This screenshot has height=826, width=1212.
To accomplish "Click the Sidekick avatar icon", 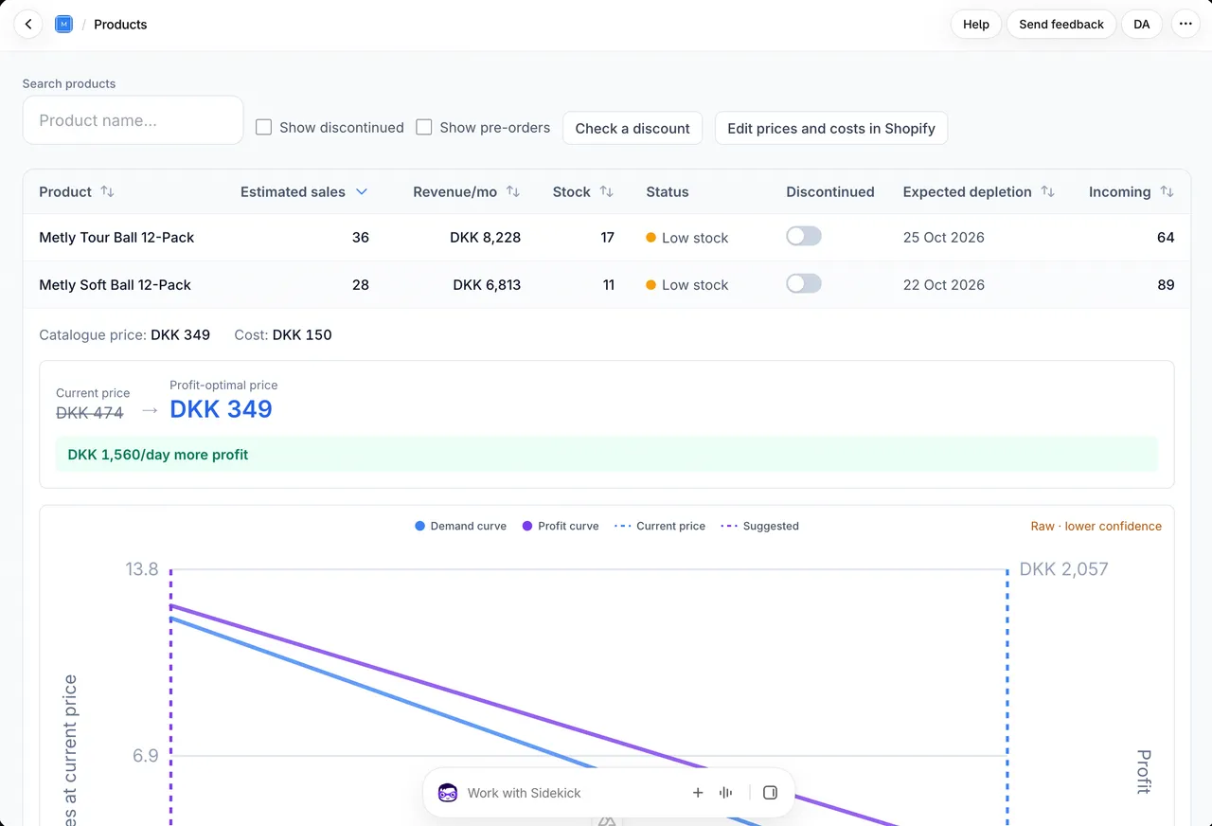I will [x=448, y=793].
